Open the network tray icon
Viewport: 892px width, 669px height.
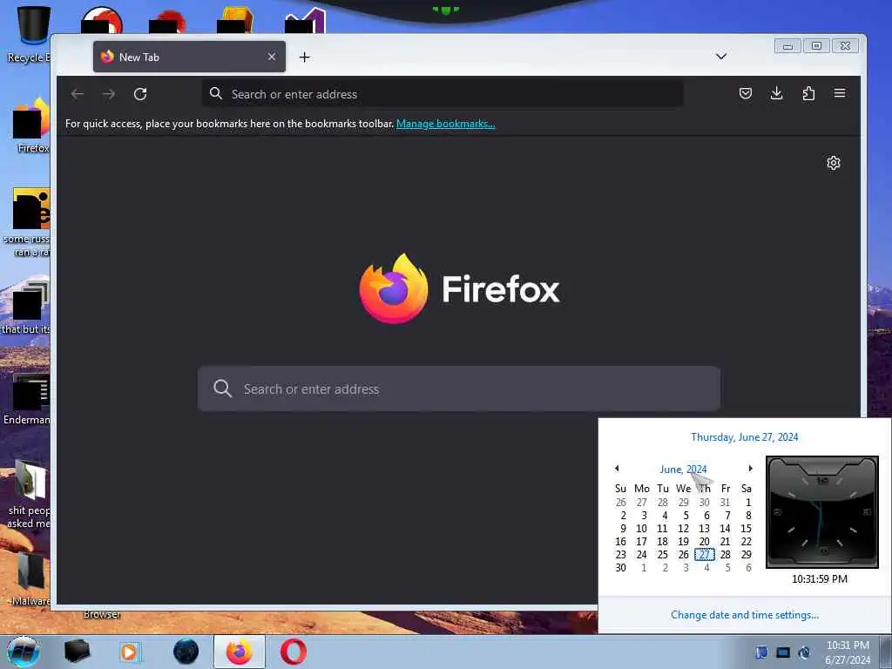783,652
